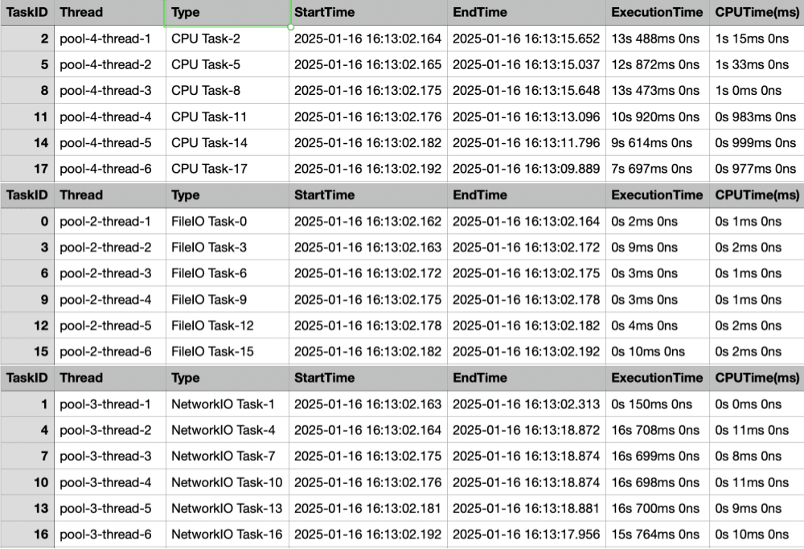
Task: Click the NetworkIO Task-10 Type cell
Action: pyautogui.click(x=227, y=482)
